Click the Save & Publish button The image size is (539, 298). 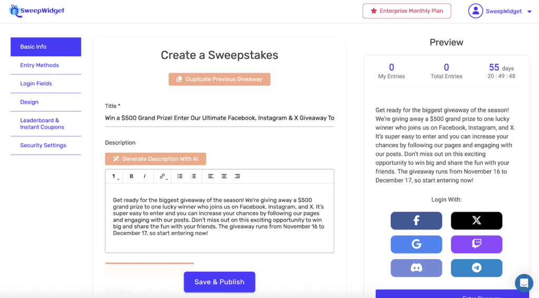pyautogui.click(x=219, y=282)
